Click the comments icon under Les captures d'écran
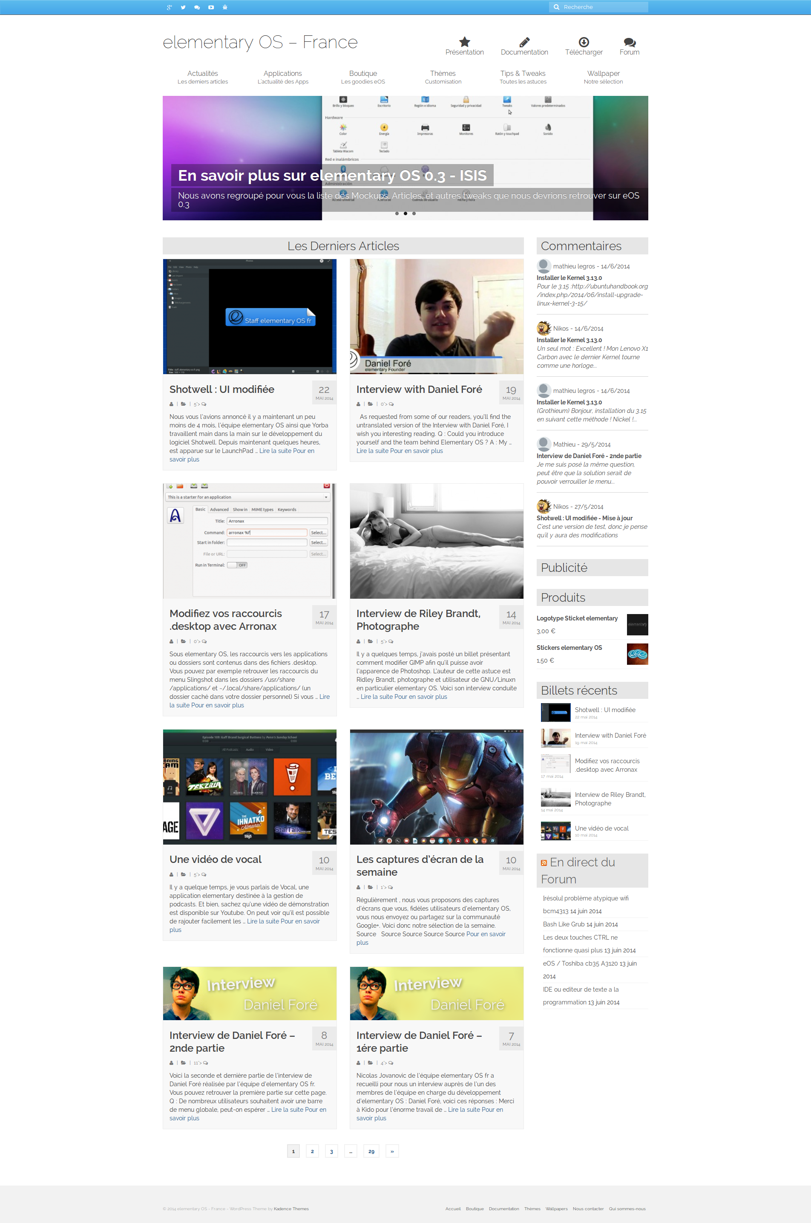Viewport: 811px width, 1223px height. tap(391, 887)
